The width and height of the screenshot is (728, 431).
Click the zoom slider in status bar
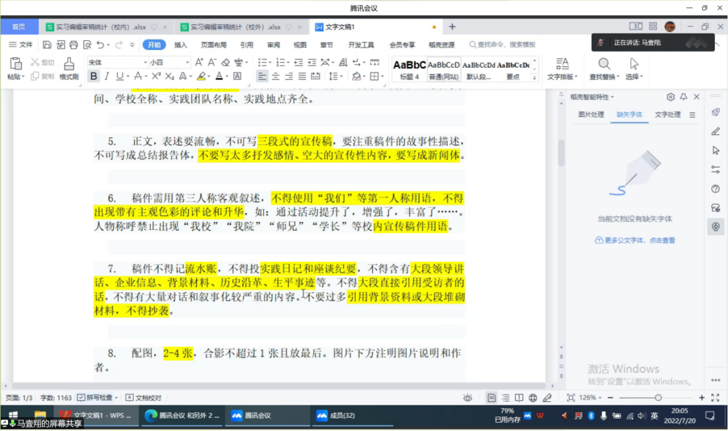click(x=658, y=397)
